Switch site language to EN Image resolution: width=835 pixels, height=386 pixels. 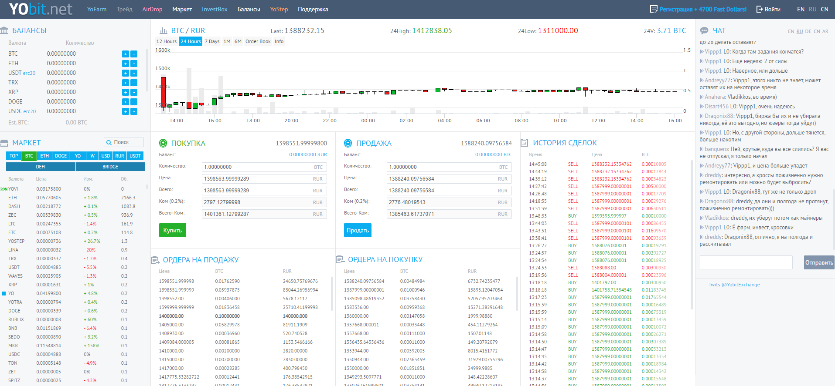801,9
